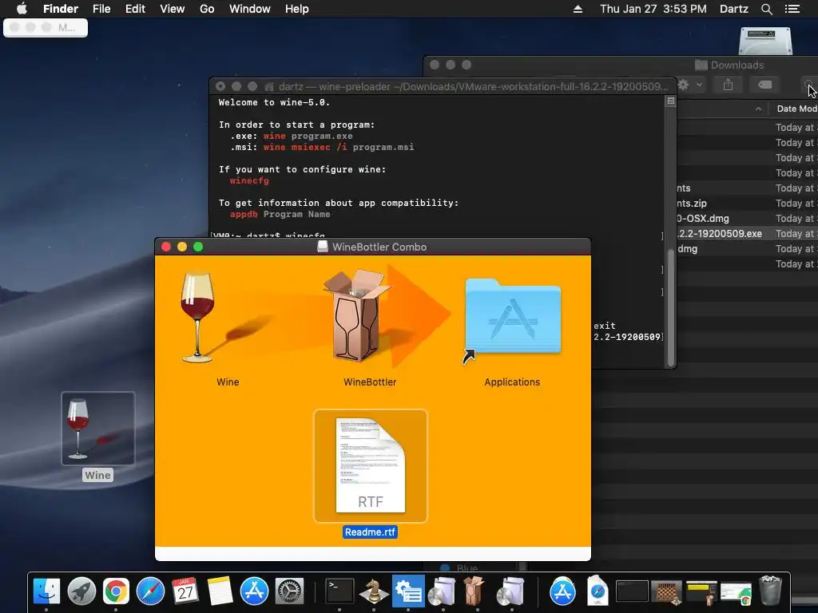This screenshot has width=818, height=613.
Task: Select the Wine icon on the desktop
Action: click(x=98, y=429)
